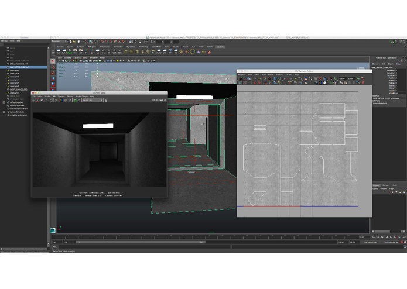The image size is (407, 289).
Task: Expand the defaultLightSet node in the Outliner
Action: (4, 102)
